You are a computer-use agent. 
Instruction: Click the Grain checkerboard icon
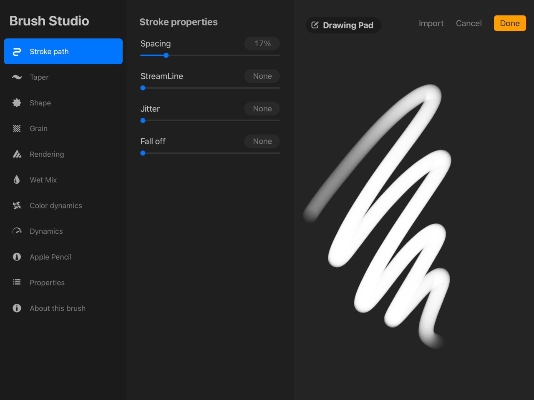click(x=16, y=128)
